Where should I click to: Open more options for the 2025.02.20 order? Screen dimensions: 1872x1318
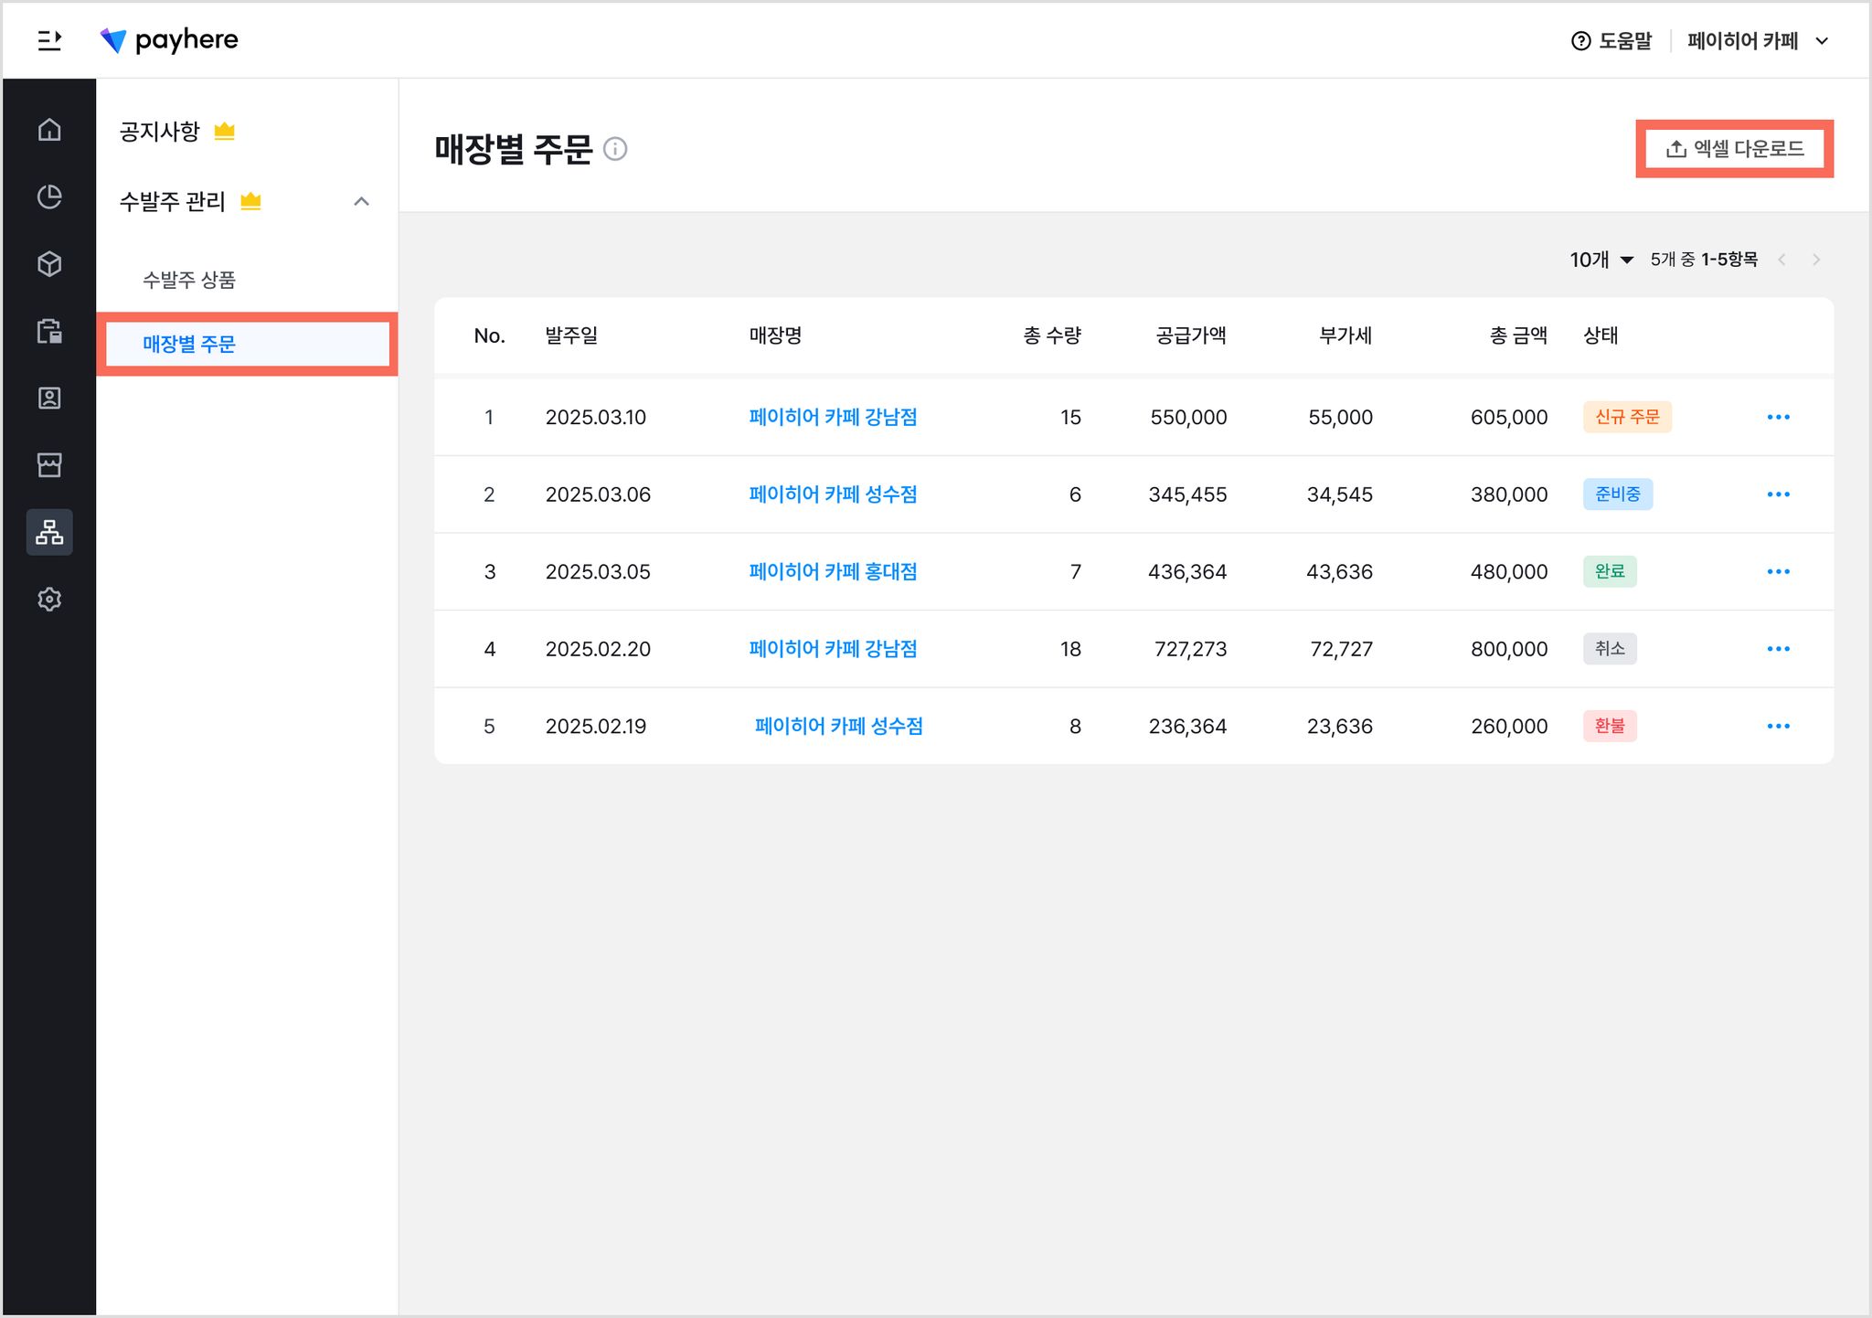coord(1778,649)
